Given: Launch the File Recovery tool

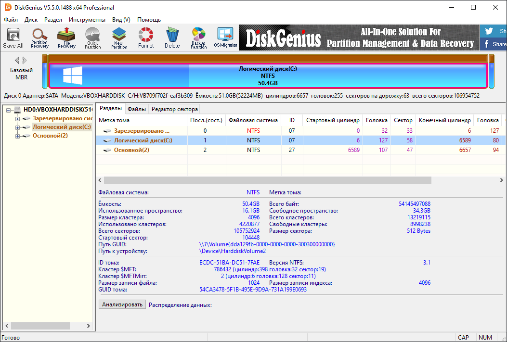Looking at the screenshot, I should 66,38.
